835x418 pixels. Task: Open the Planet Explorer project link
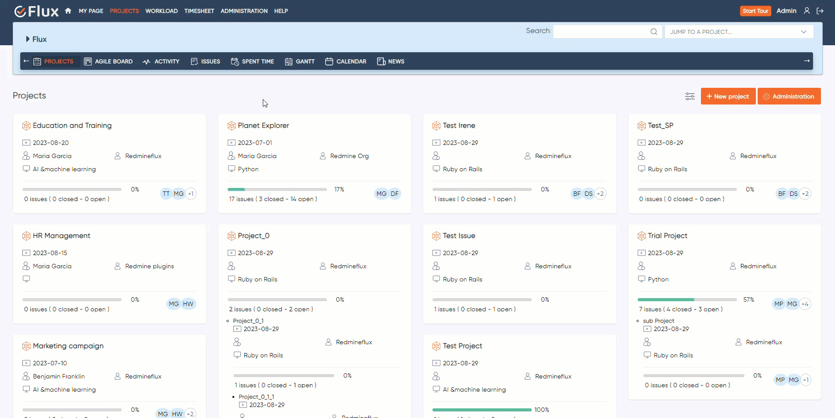263,126
